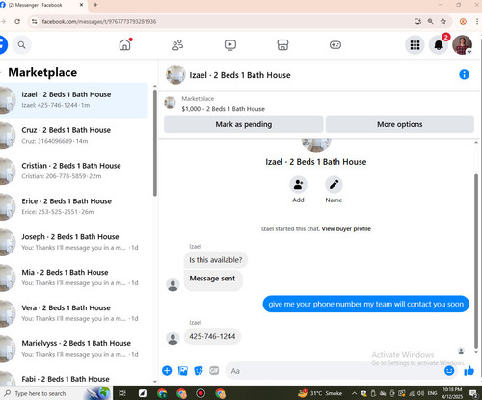Open the notifications bell
The image size is (482, 400).
click(439, 45)
